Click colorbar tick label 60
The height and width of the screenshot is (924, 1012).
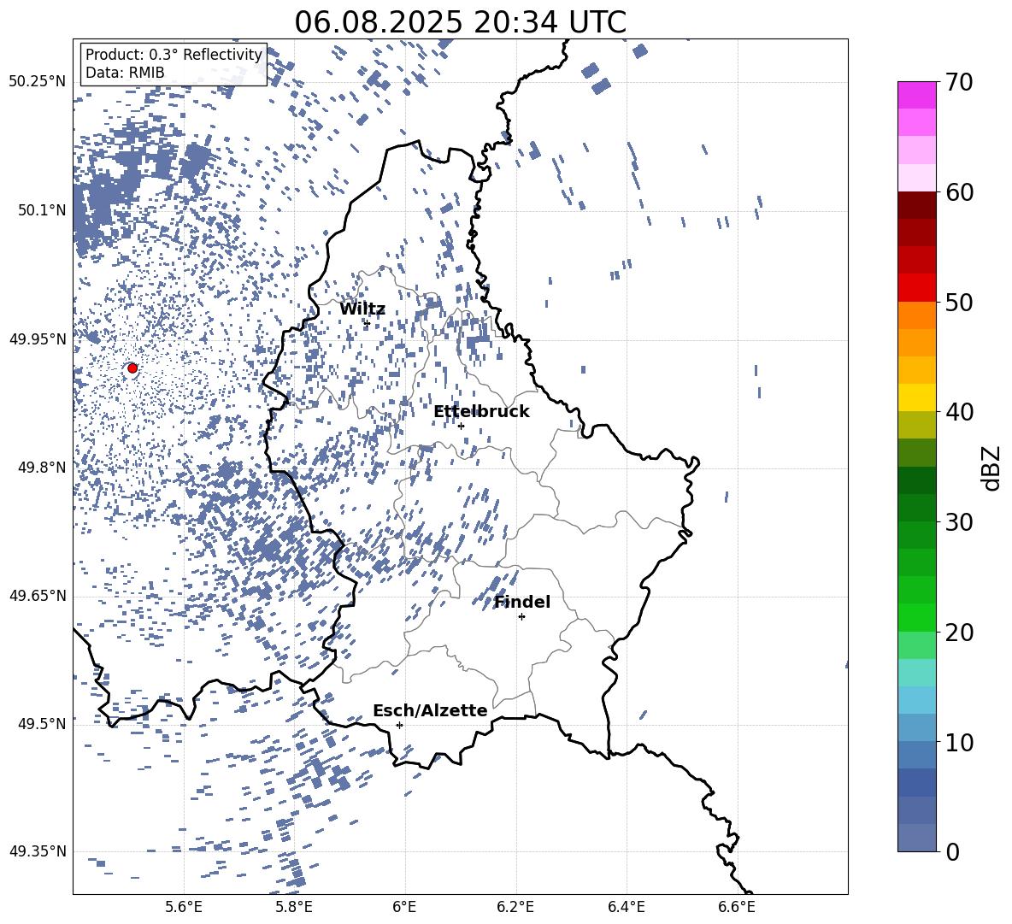coord(959,192)
